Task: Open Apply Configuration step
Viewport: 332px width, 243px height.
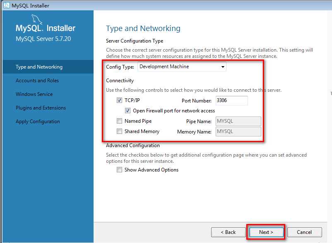Action: click(x=38, y=121)
